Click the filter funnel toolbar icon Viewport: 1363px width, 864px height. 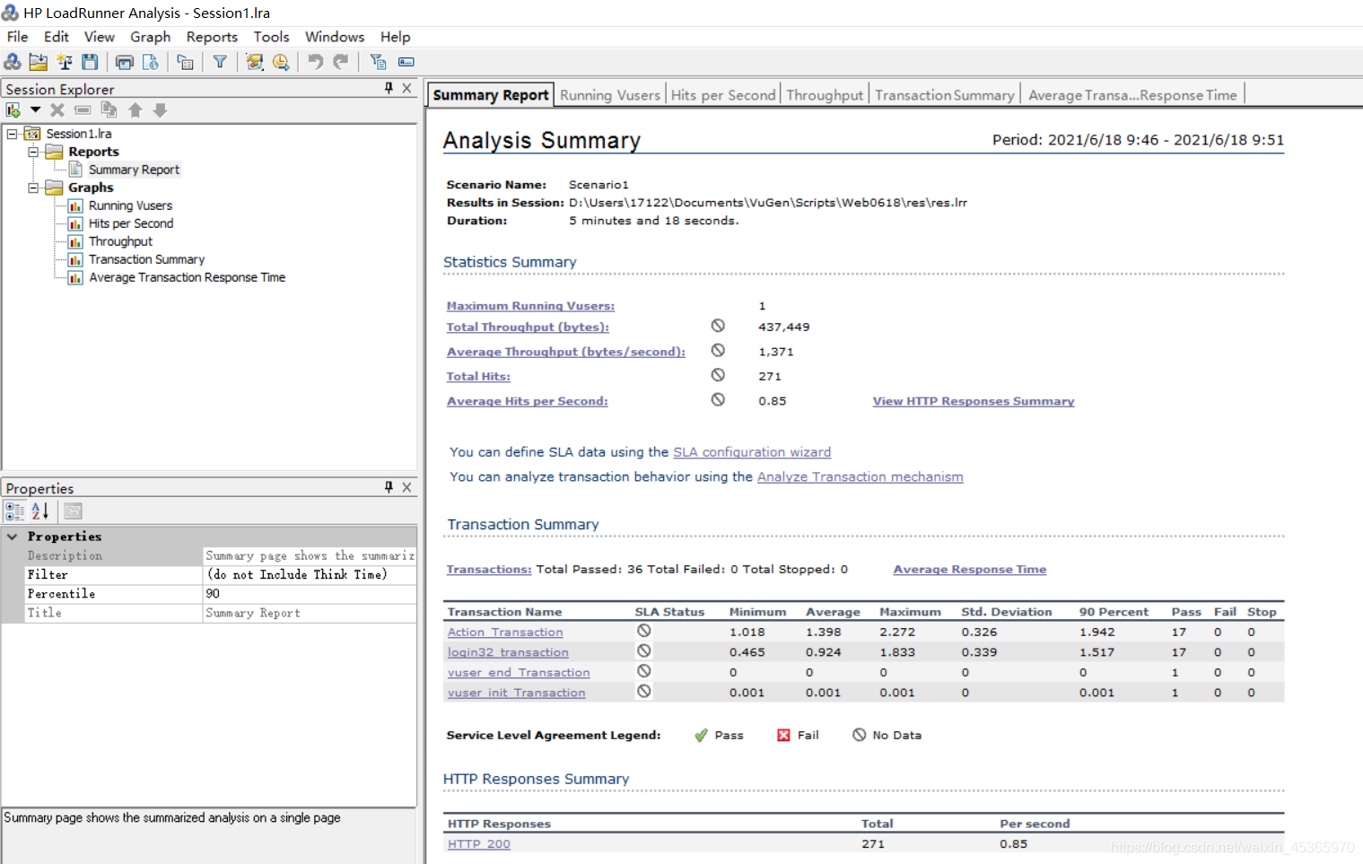click(220, 62)
